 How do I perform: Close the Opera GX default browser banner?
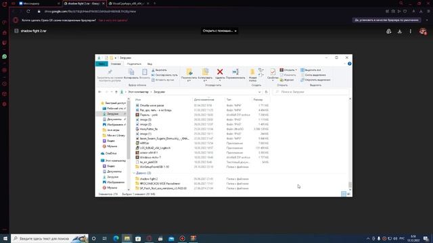click(427, 20)
